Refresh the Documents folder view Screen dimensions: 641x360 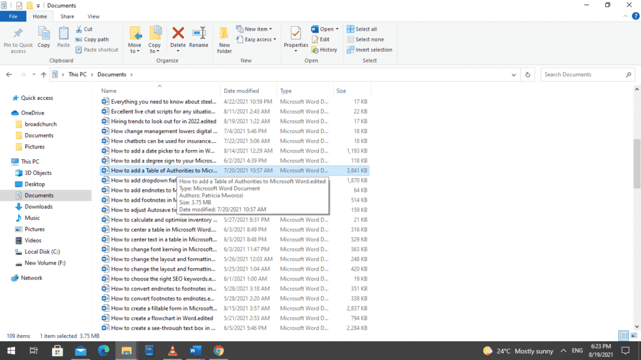click(528, 74)
